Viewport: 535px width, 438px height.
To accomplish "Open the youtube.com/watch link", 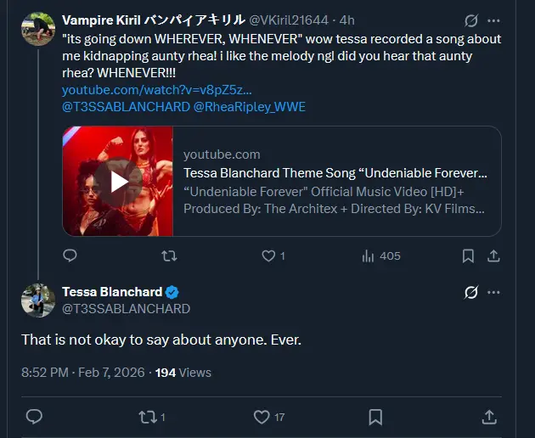I will 156,90.
